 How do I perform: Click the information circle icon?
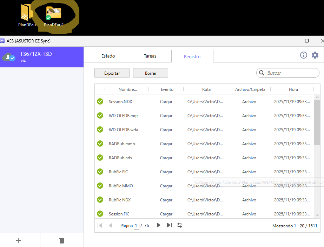click(304, 55)
